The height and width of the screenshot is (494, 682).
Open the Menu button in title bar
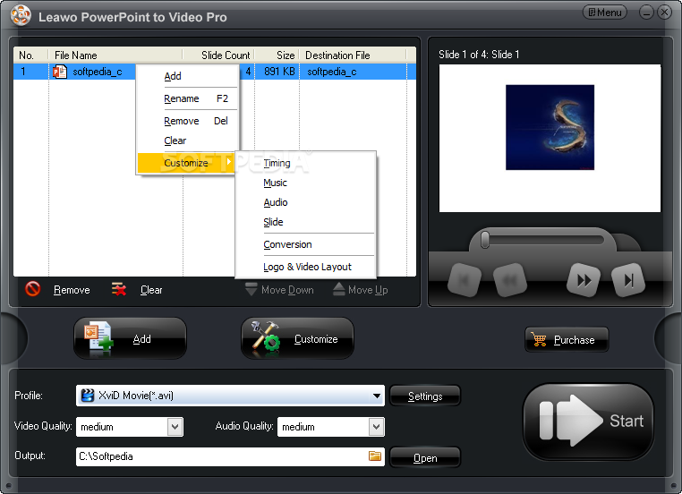pos(604,13)
